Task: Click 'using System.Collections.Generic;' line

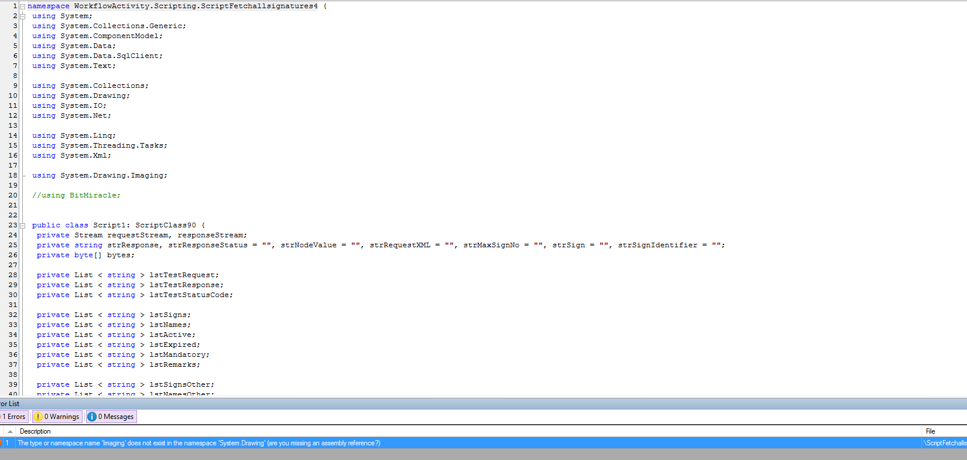Action: 109,26
